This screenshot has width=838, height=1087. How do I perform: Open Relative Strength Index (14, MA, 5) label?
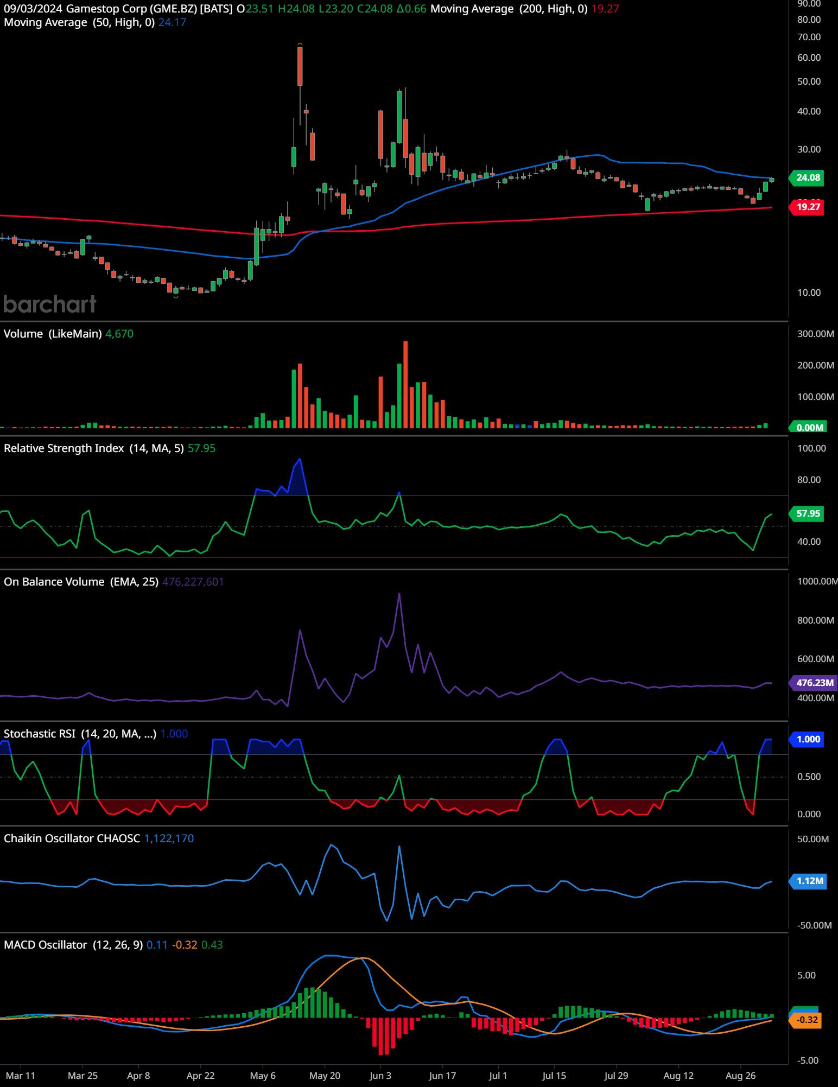[x=94, y=448]
